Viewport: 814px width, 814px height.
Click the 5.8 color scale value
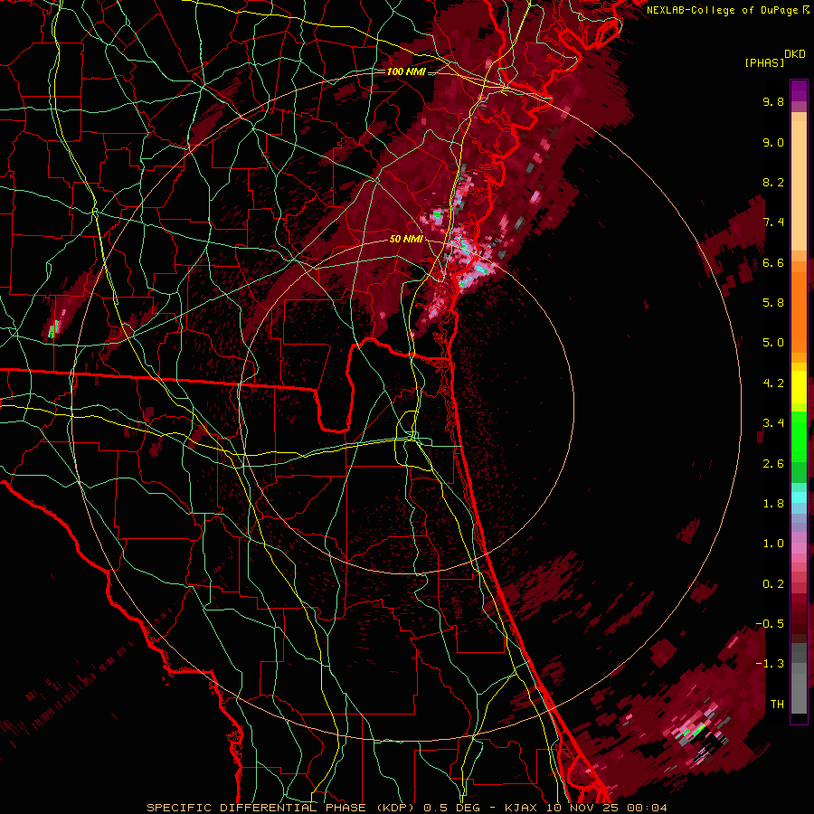773,303
